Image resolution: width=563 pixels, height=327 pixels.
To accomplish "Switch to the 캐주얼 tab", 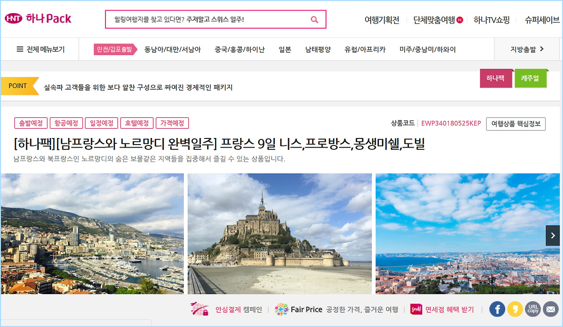I will [530, 79].
